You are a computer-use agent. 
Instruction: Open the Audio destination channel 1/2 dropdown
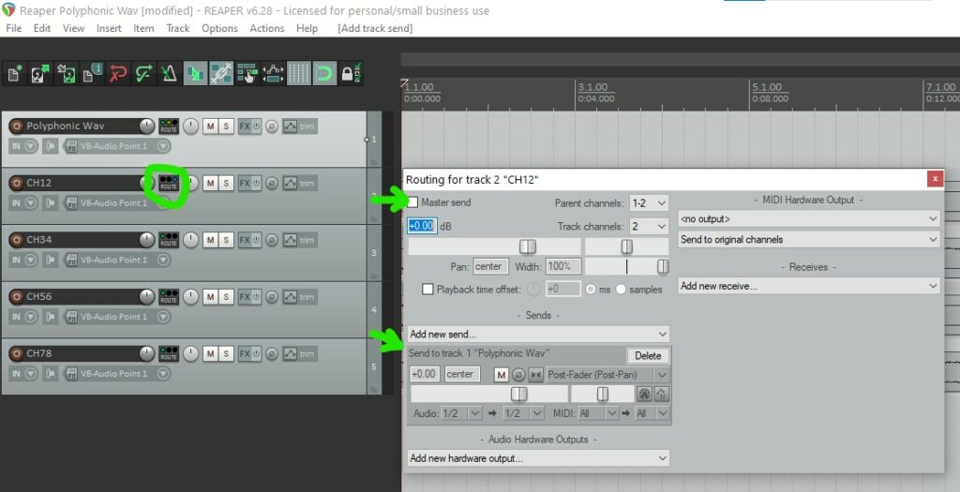coord(523,413)
